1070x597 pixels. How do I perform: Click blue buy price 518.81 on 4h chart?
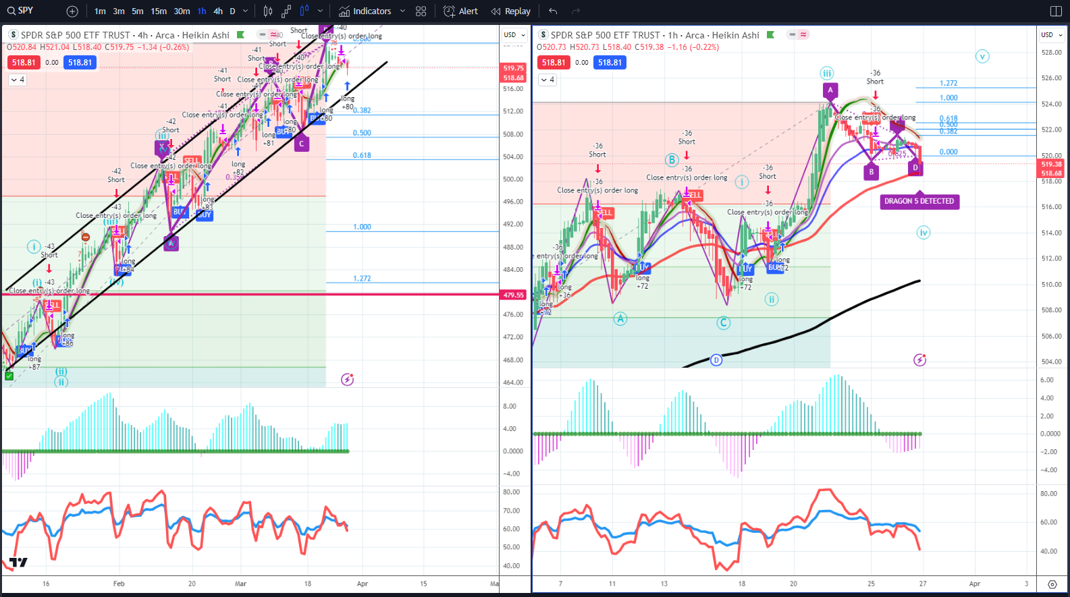click(x=80, y=63)
